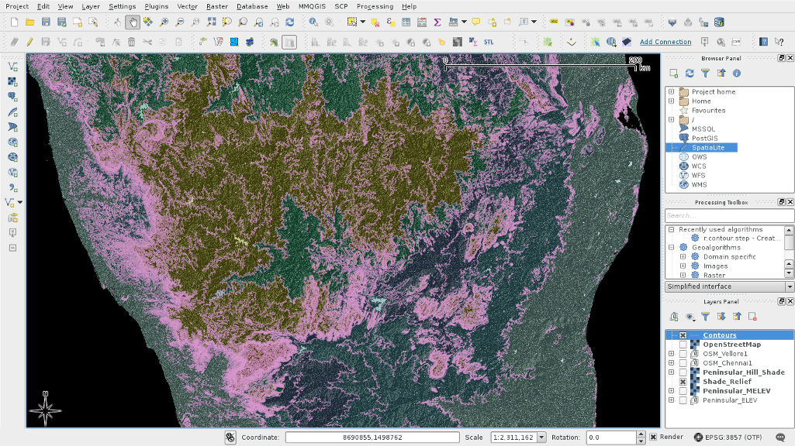Click the Coordinate input field
This screenshot has width=795, height=446.
click(x=371, y=437)
